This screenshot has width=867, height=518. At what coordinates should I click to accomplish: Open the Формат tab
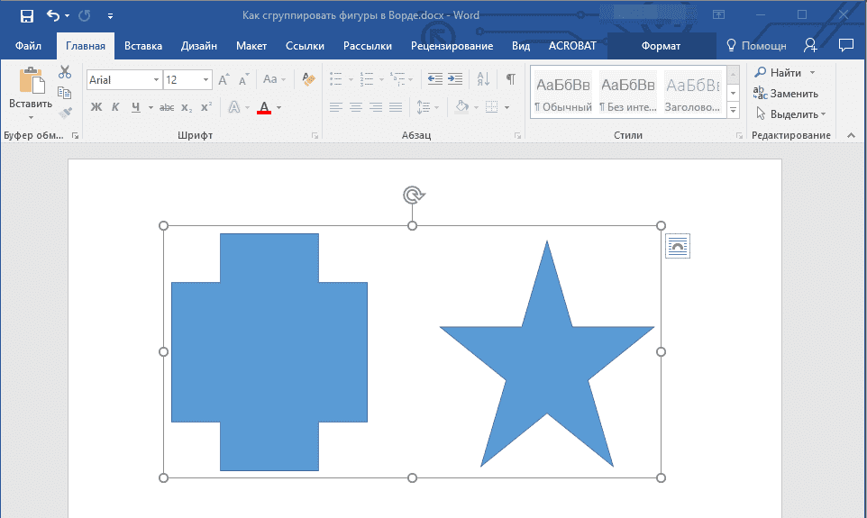[661, 46]
